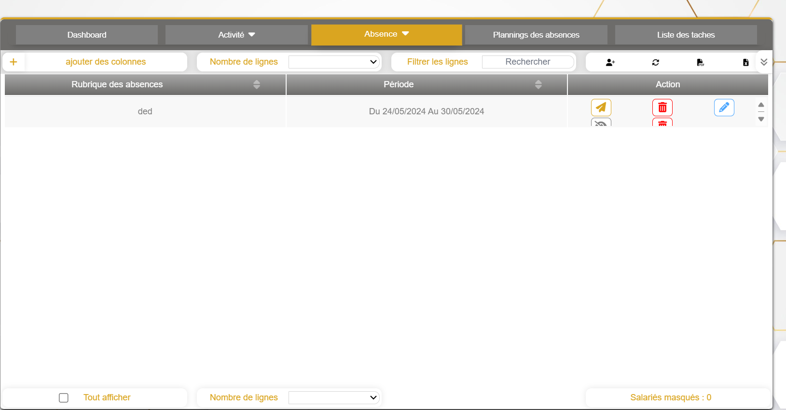Expand the Activité menu
The width and height of the screenshot is (786, 410).
click(236, 35)
